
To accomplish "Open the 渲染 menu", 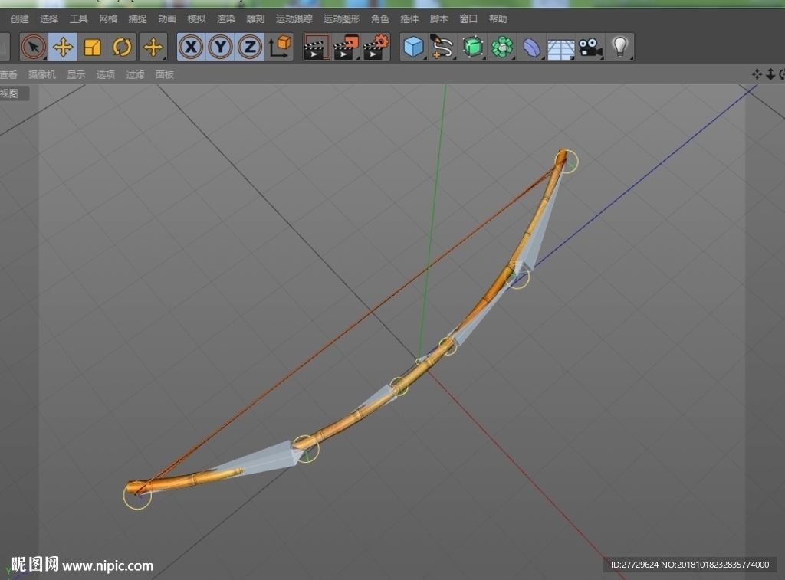I will pyautogui.click(x=226, y=19).
